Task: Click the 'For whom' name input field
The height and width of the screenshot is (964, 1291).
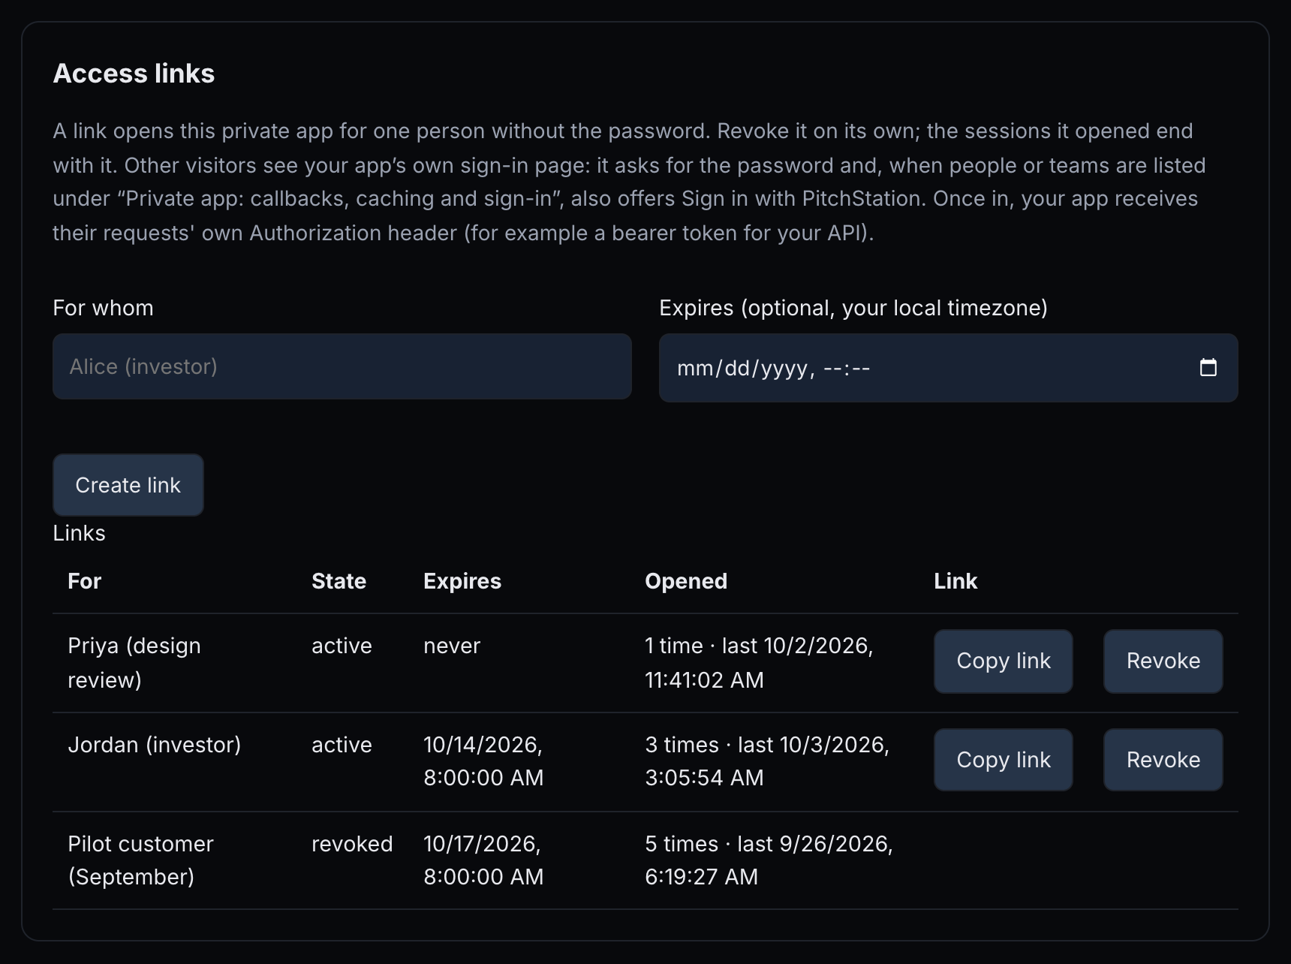Action: [342, 366]
